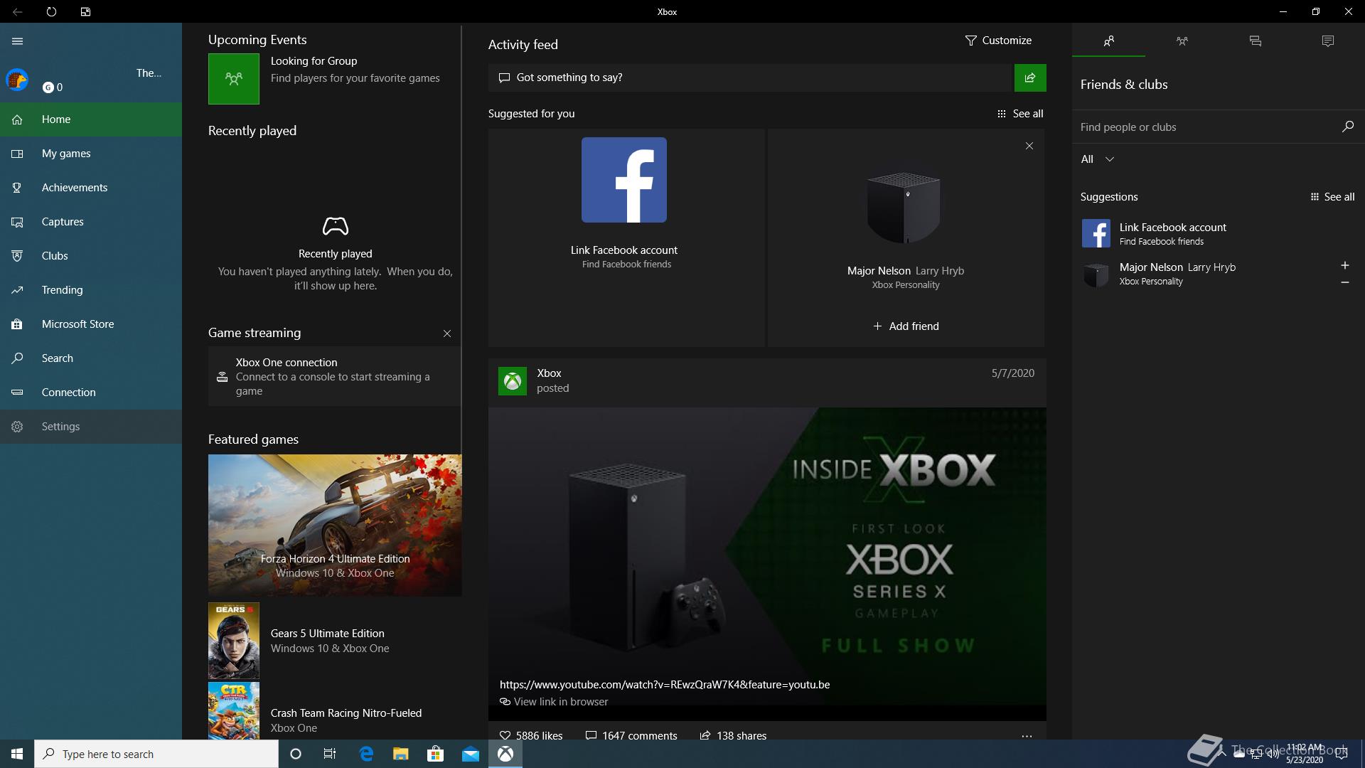Image resolution: width=1365 pixels, height=768 pixels.
Task: Click the refresh icon in title bar
Action: coord(51,11)
